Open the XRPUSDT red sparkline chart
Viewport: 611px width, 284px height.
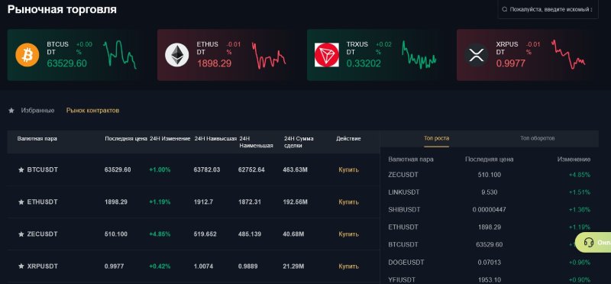[568, 53]
